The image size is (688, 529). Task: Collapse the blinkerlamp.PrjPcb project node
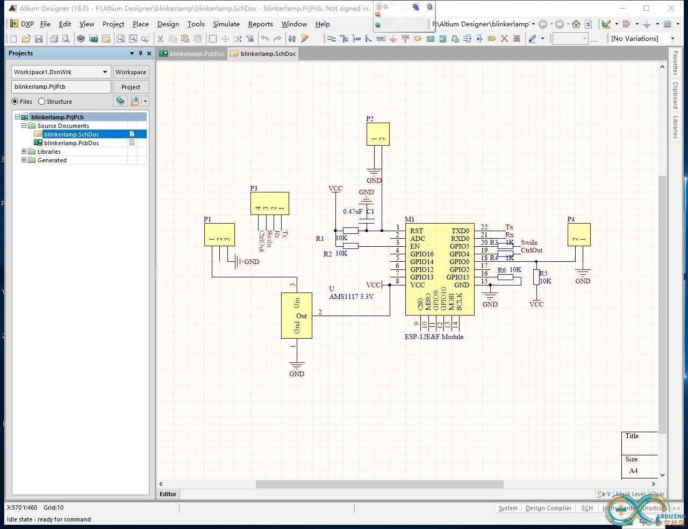17,117
